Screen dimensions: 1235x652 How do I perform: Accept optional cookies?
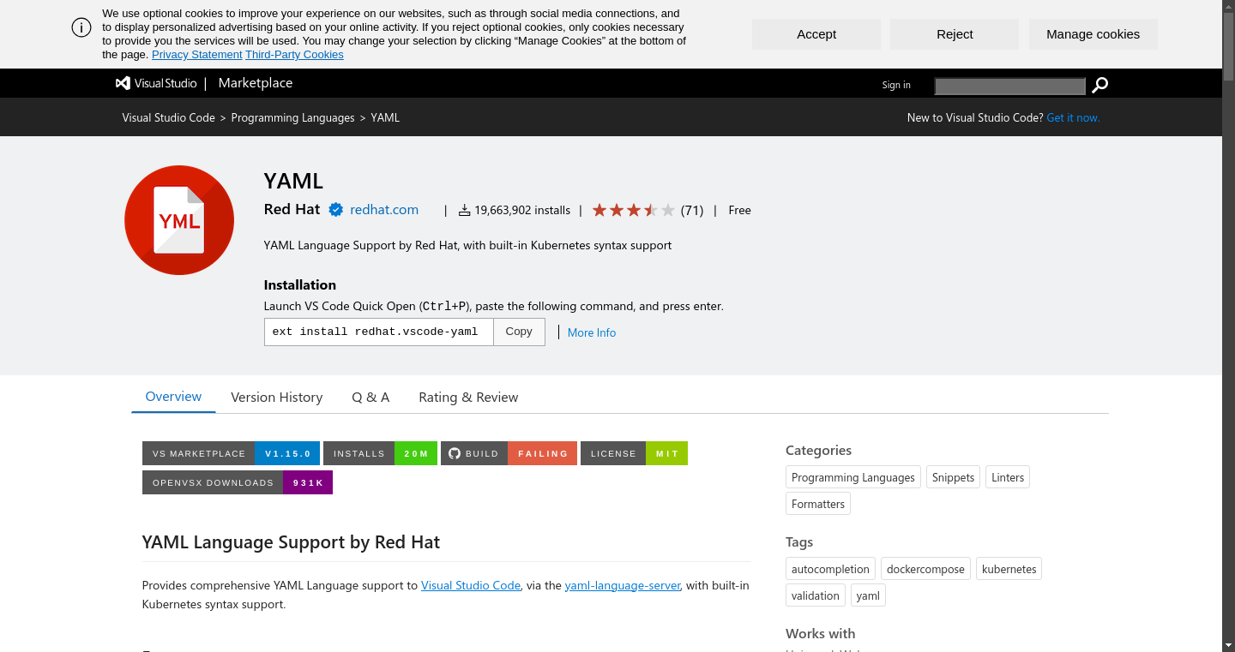[x=816, y=34]
